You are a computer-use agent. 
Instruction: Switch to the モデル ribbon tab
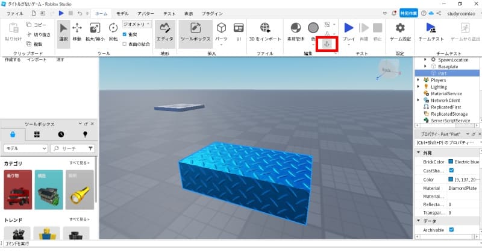pyautogui.click(x=122, y=13)
